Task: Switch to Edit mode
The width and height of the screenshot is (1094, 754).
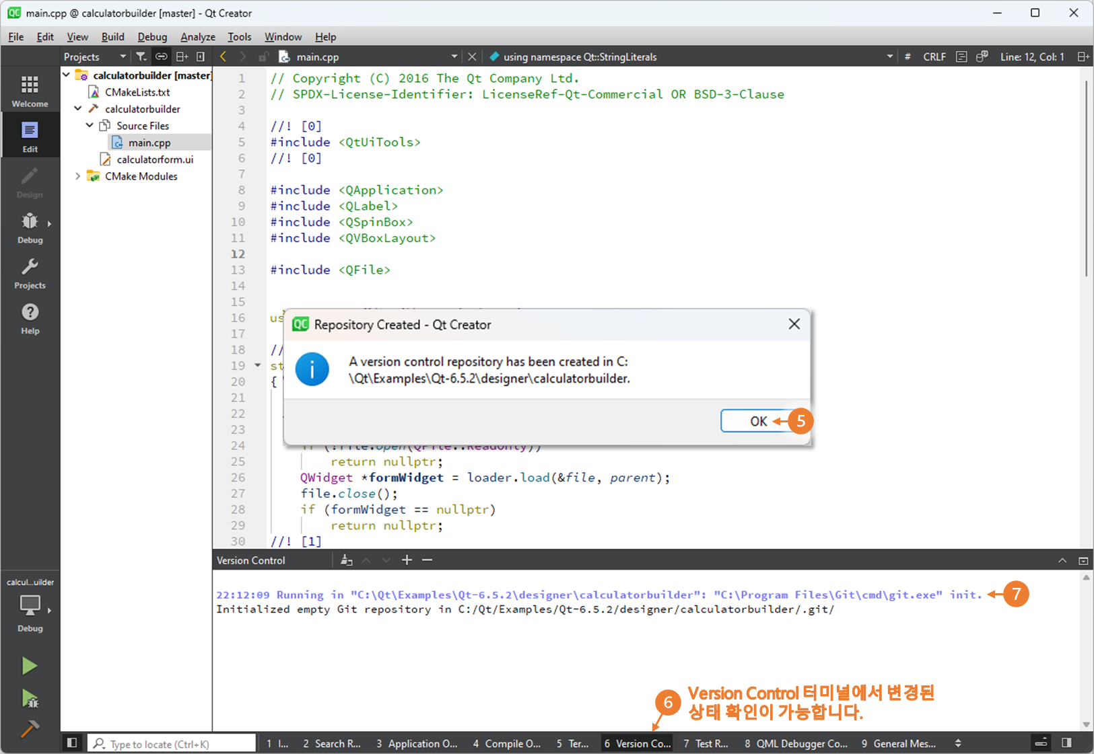Action: point(30,136)
